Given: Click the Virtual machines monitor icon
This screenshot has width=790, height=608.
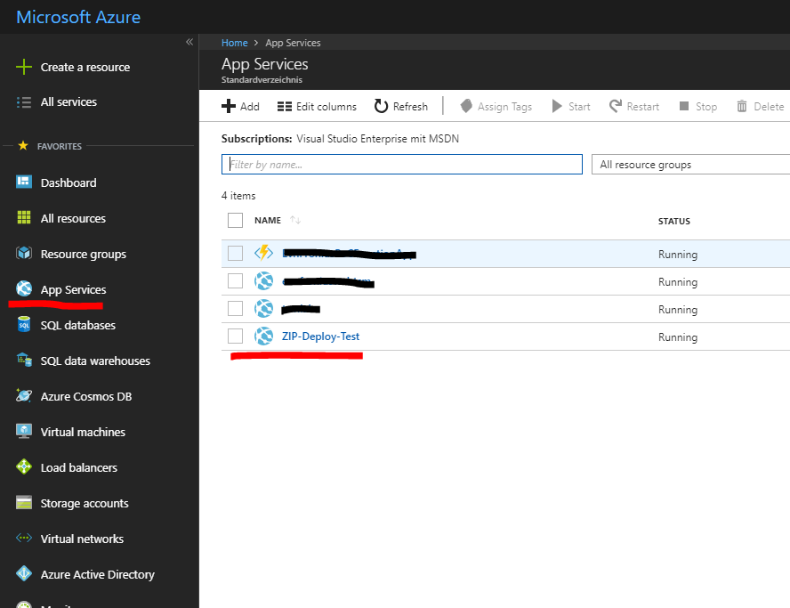Looking at the screenshot, I should pos(24,432).
